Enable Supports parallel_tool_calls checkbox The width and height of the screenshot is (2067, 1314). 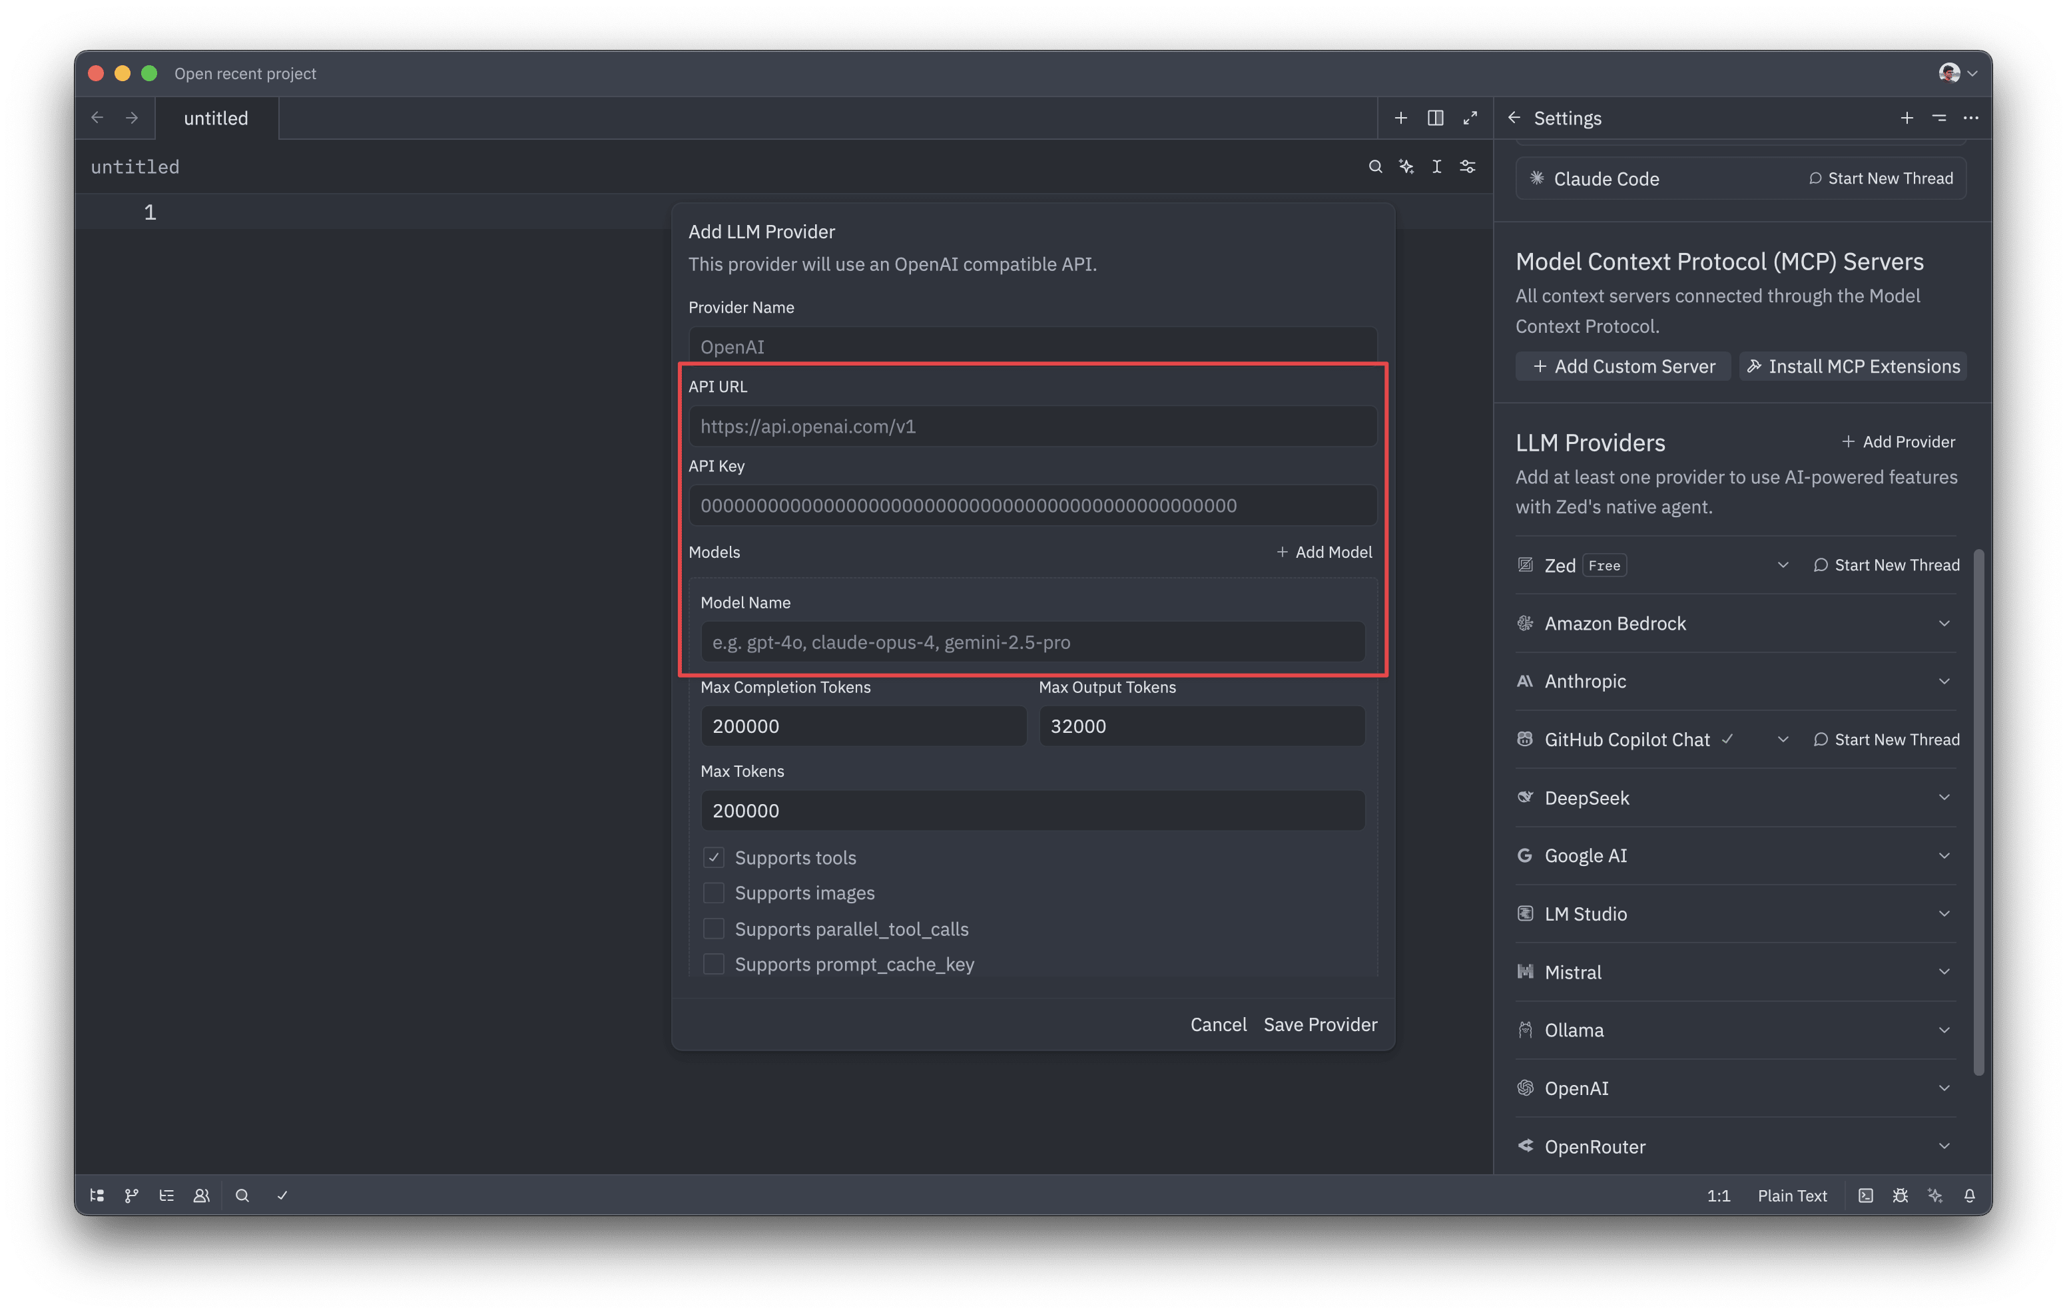coord(713,929)
